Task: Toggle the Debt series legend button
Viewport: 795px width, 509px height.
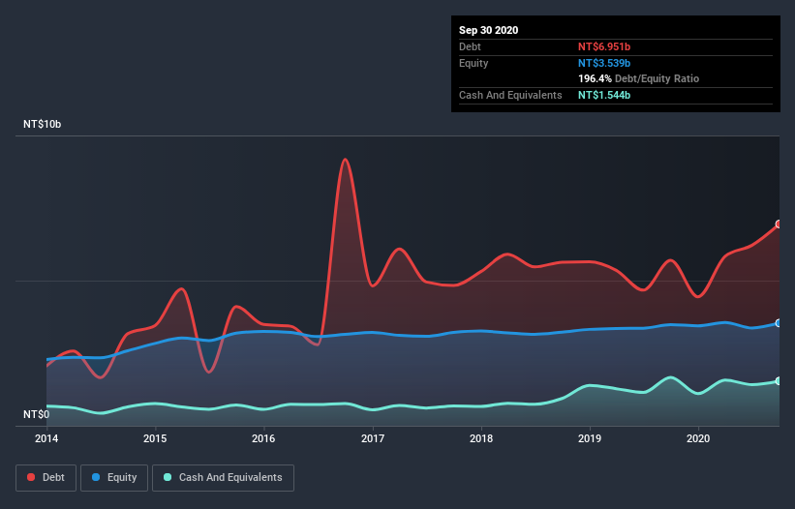Action: pos(46,478)
